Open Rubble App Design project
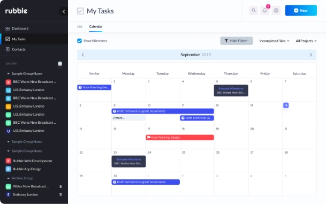 (27, 169)
